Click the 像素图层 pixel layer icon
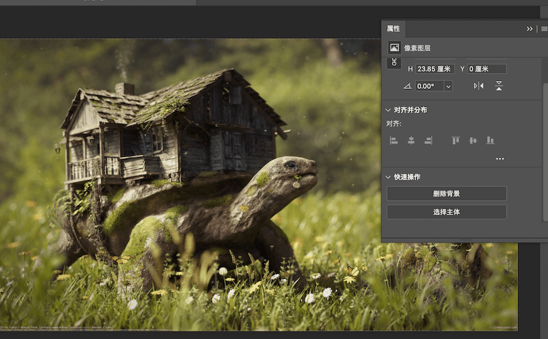Viewport: 548px width, 339px height. pos(395,48)
